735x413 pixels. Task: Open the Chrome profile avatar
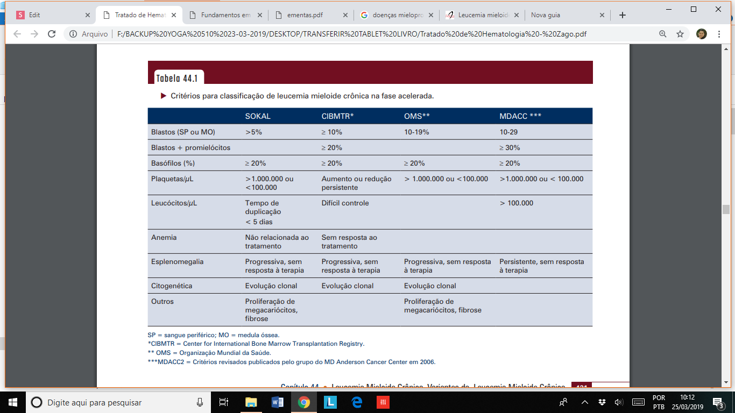pyautogui.click(x=702, y=34)
